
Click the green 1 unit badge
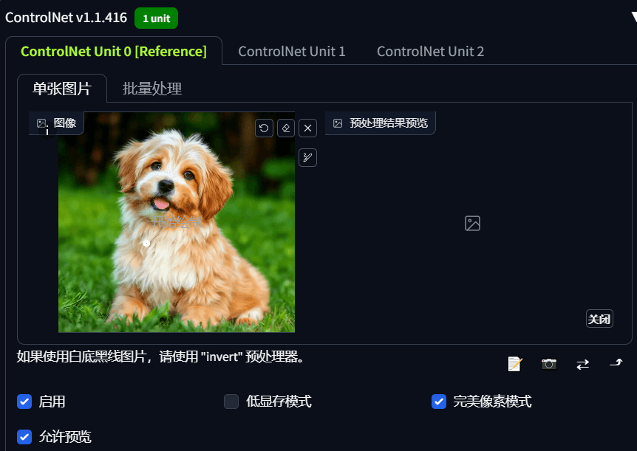157,18
